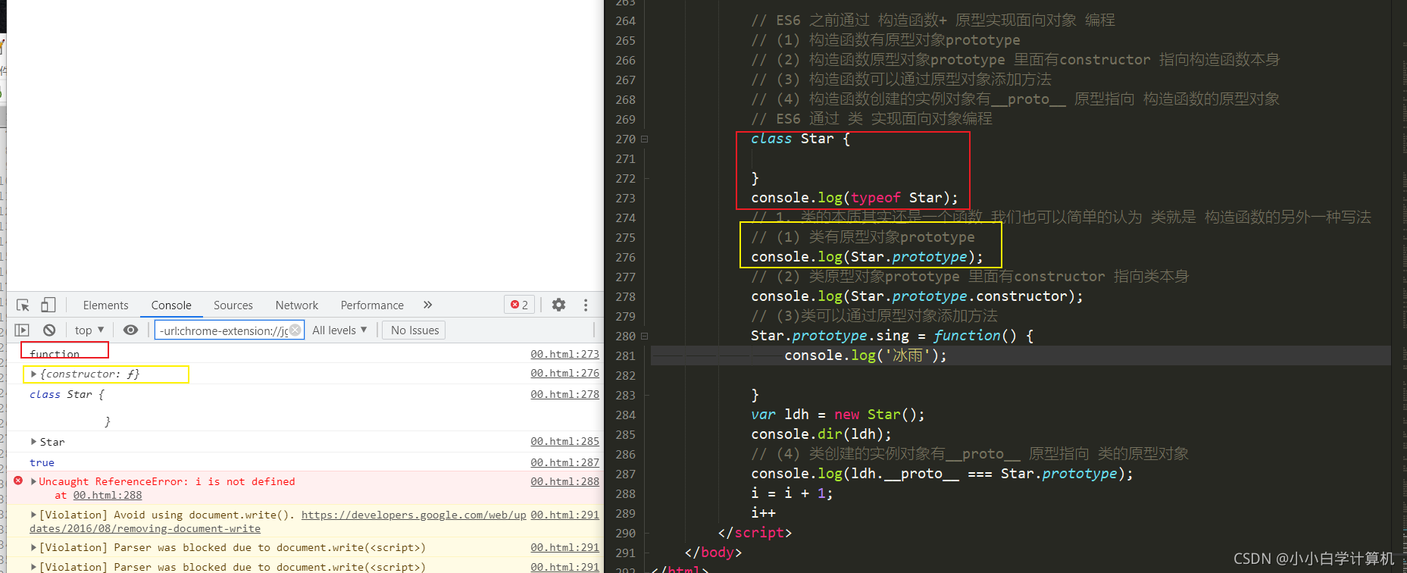This screenshot has width=1407, height=573.
Task: Click in code line console.log('冰雨')
Action: click(865, 355)
